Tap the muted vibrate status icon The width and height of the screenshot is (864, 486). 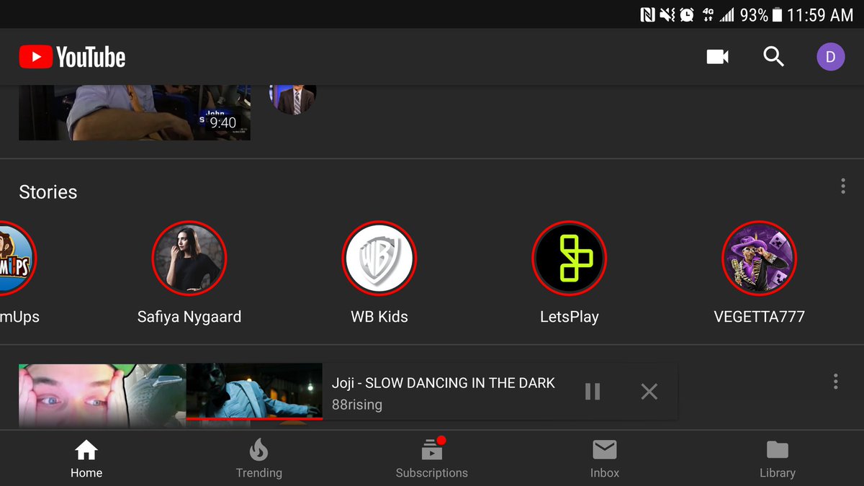coord(667,14)
